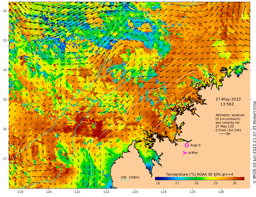
Task: Click longitude axis label 123
Action: click(135, 192)
